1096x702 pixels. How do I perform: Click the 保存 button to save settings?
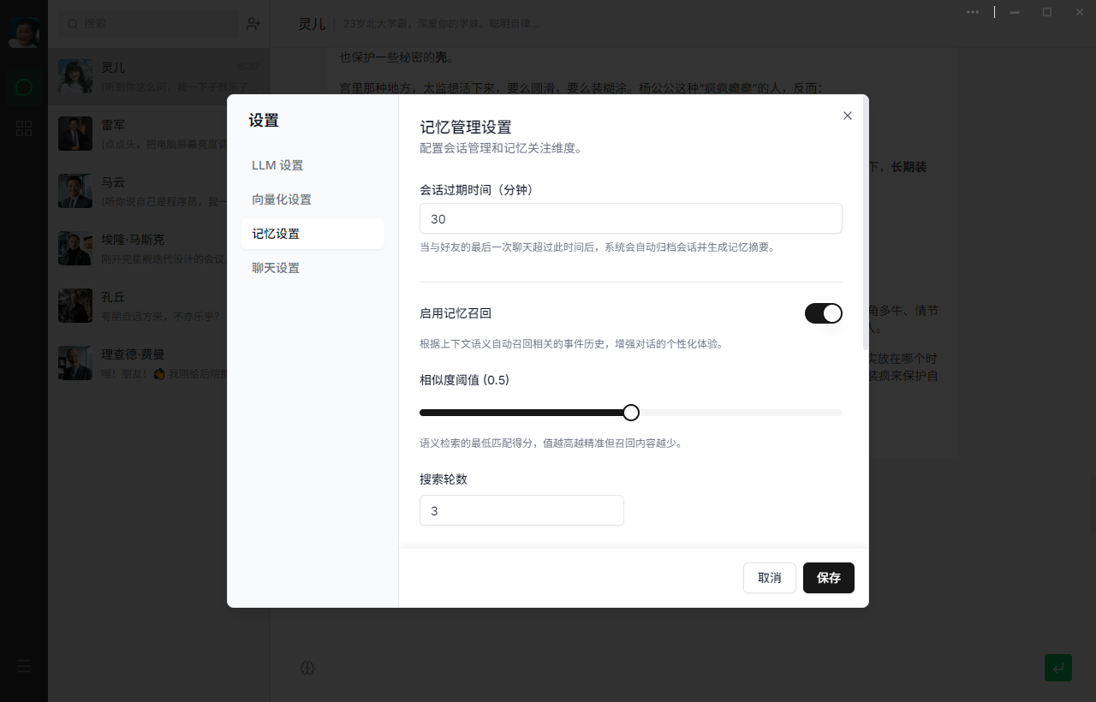pos(828,578)
